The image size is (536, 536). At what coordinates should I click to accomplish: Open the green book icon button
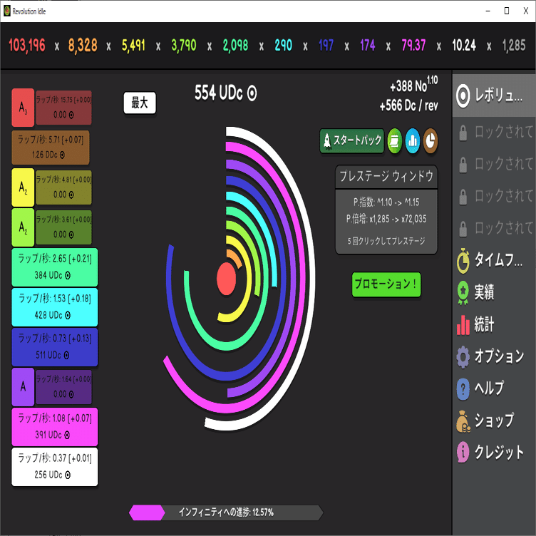point(394,140)
